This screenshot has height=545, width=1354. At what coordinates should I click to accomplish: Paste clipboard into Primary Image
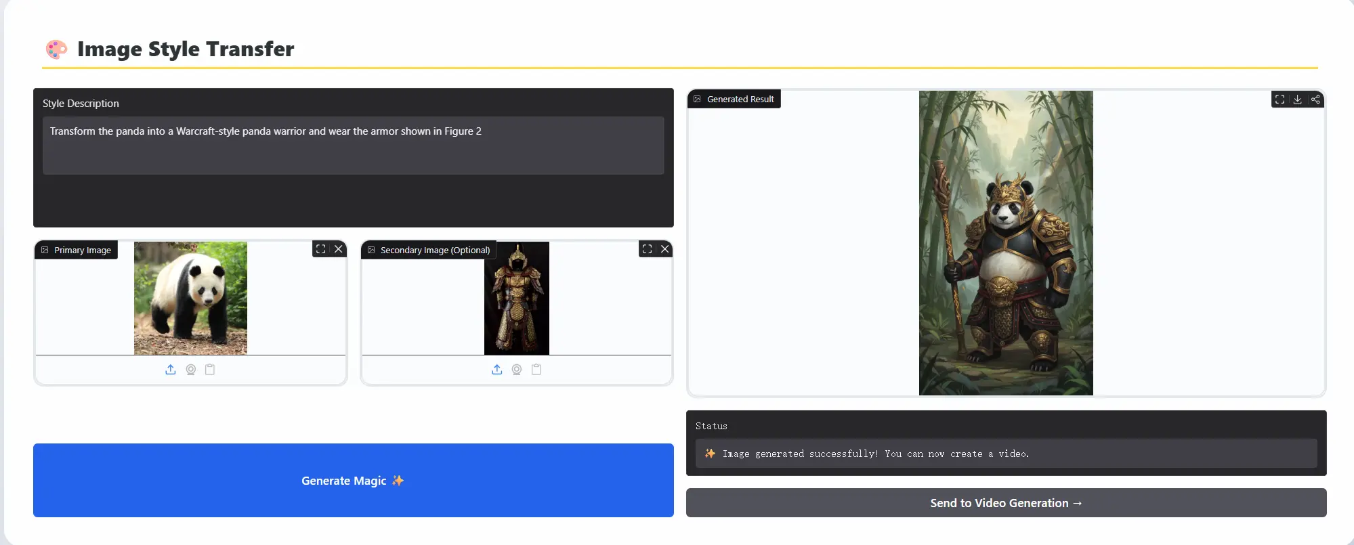pos(210,370)
